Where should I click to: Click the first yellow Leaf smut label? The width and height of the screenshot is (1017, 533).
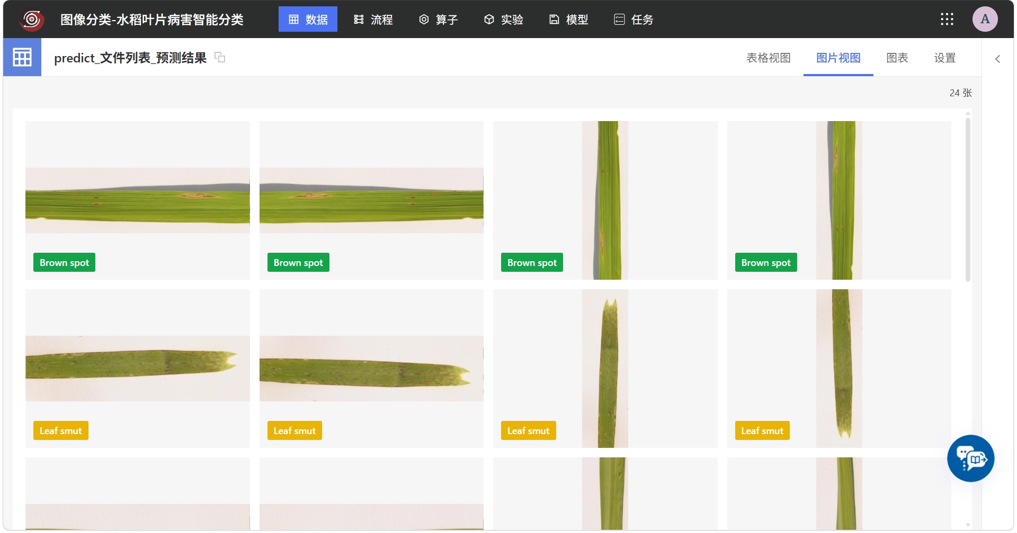pos(60,430)
